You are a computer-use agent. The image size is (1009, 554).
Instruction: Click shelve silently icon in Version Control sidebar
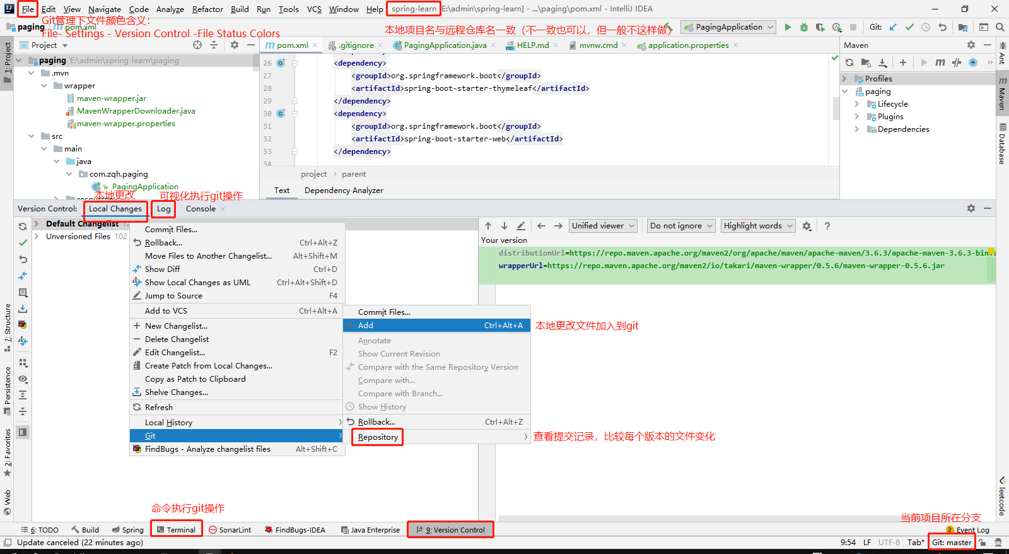(x=23, y=309)
